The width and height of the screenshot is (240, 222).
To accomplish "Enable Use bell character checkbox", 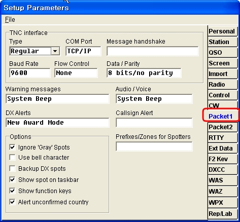I will coord(12,157).
